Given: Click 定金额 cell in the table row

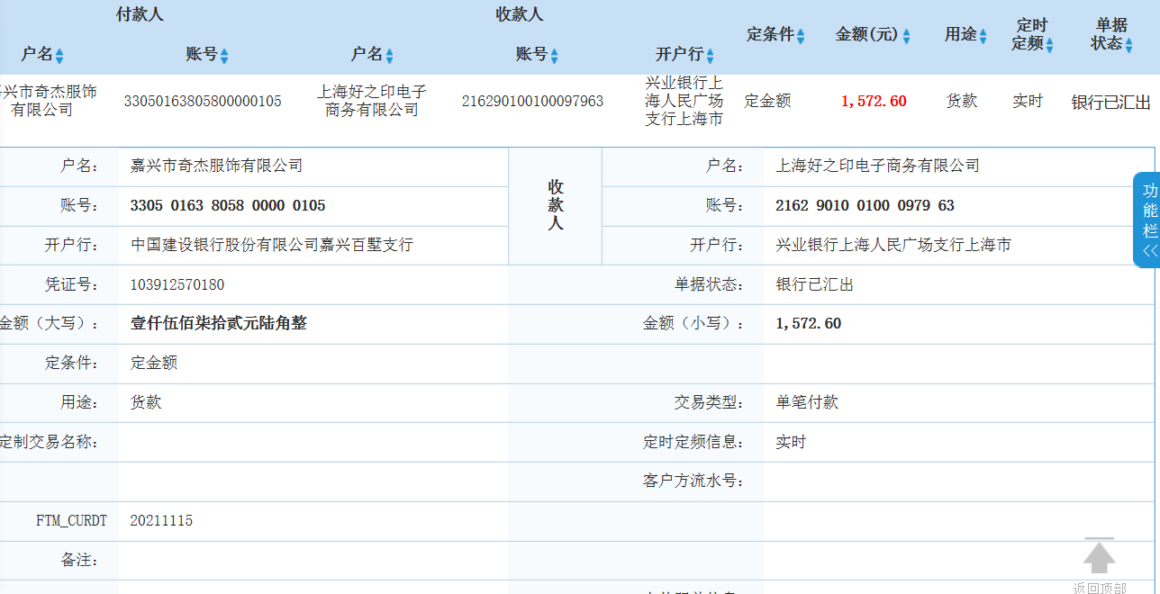Looking at the screenshot, I should point(767,101).
